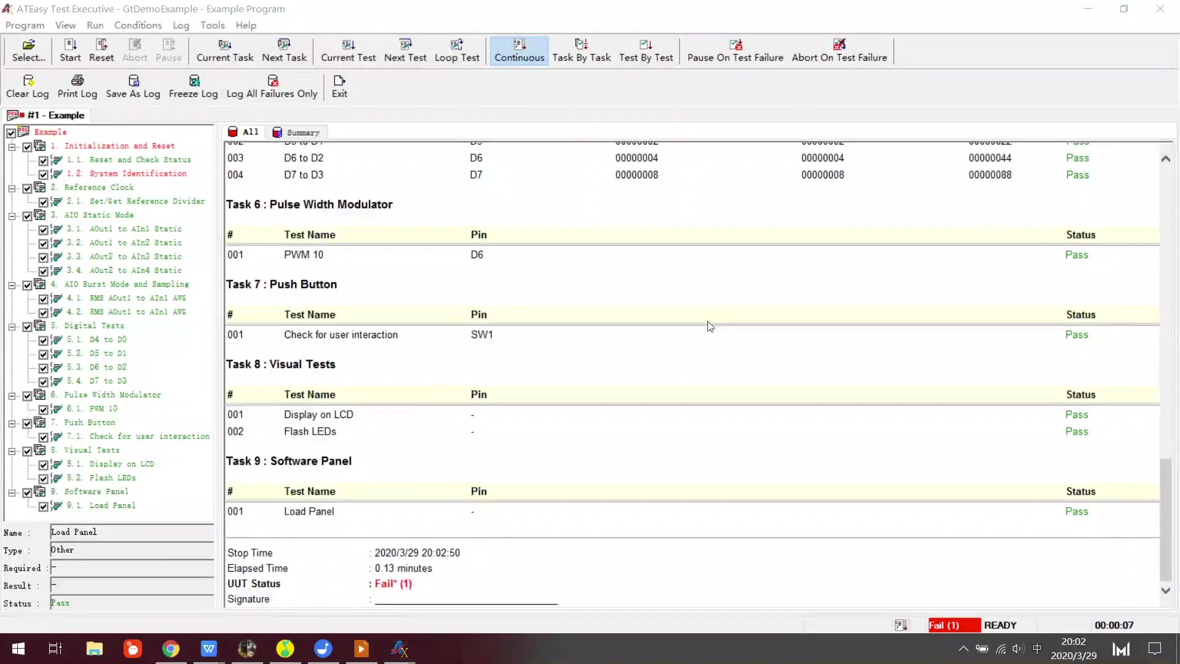The width and height of the screenshot is (1180, 664).
Task: Toggle the PWM 10 test checkbox
Action: (43, 409)
